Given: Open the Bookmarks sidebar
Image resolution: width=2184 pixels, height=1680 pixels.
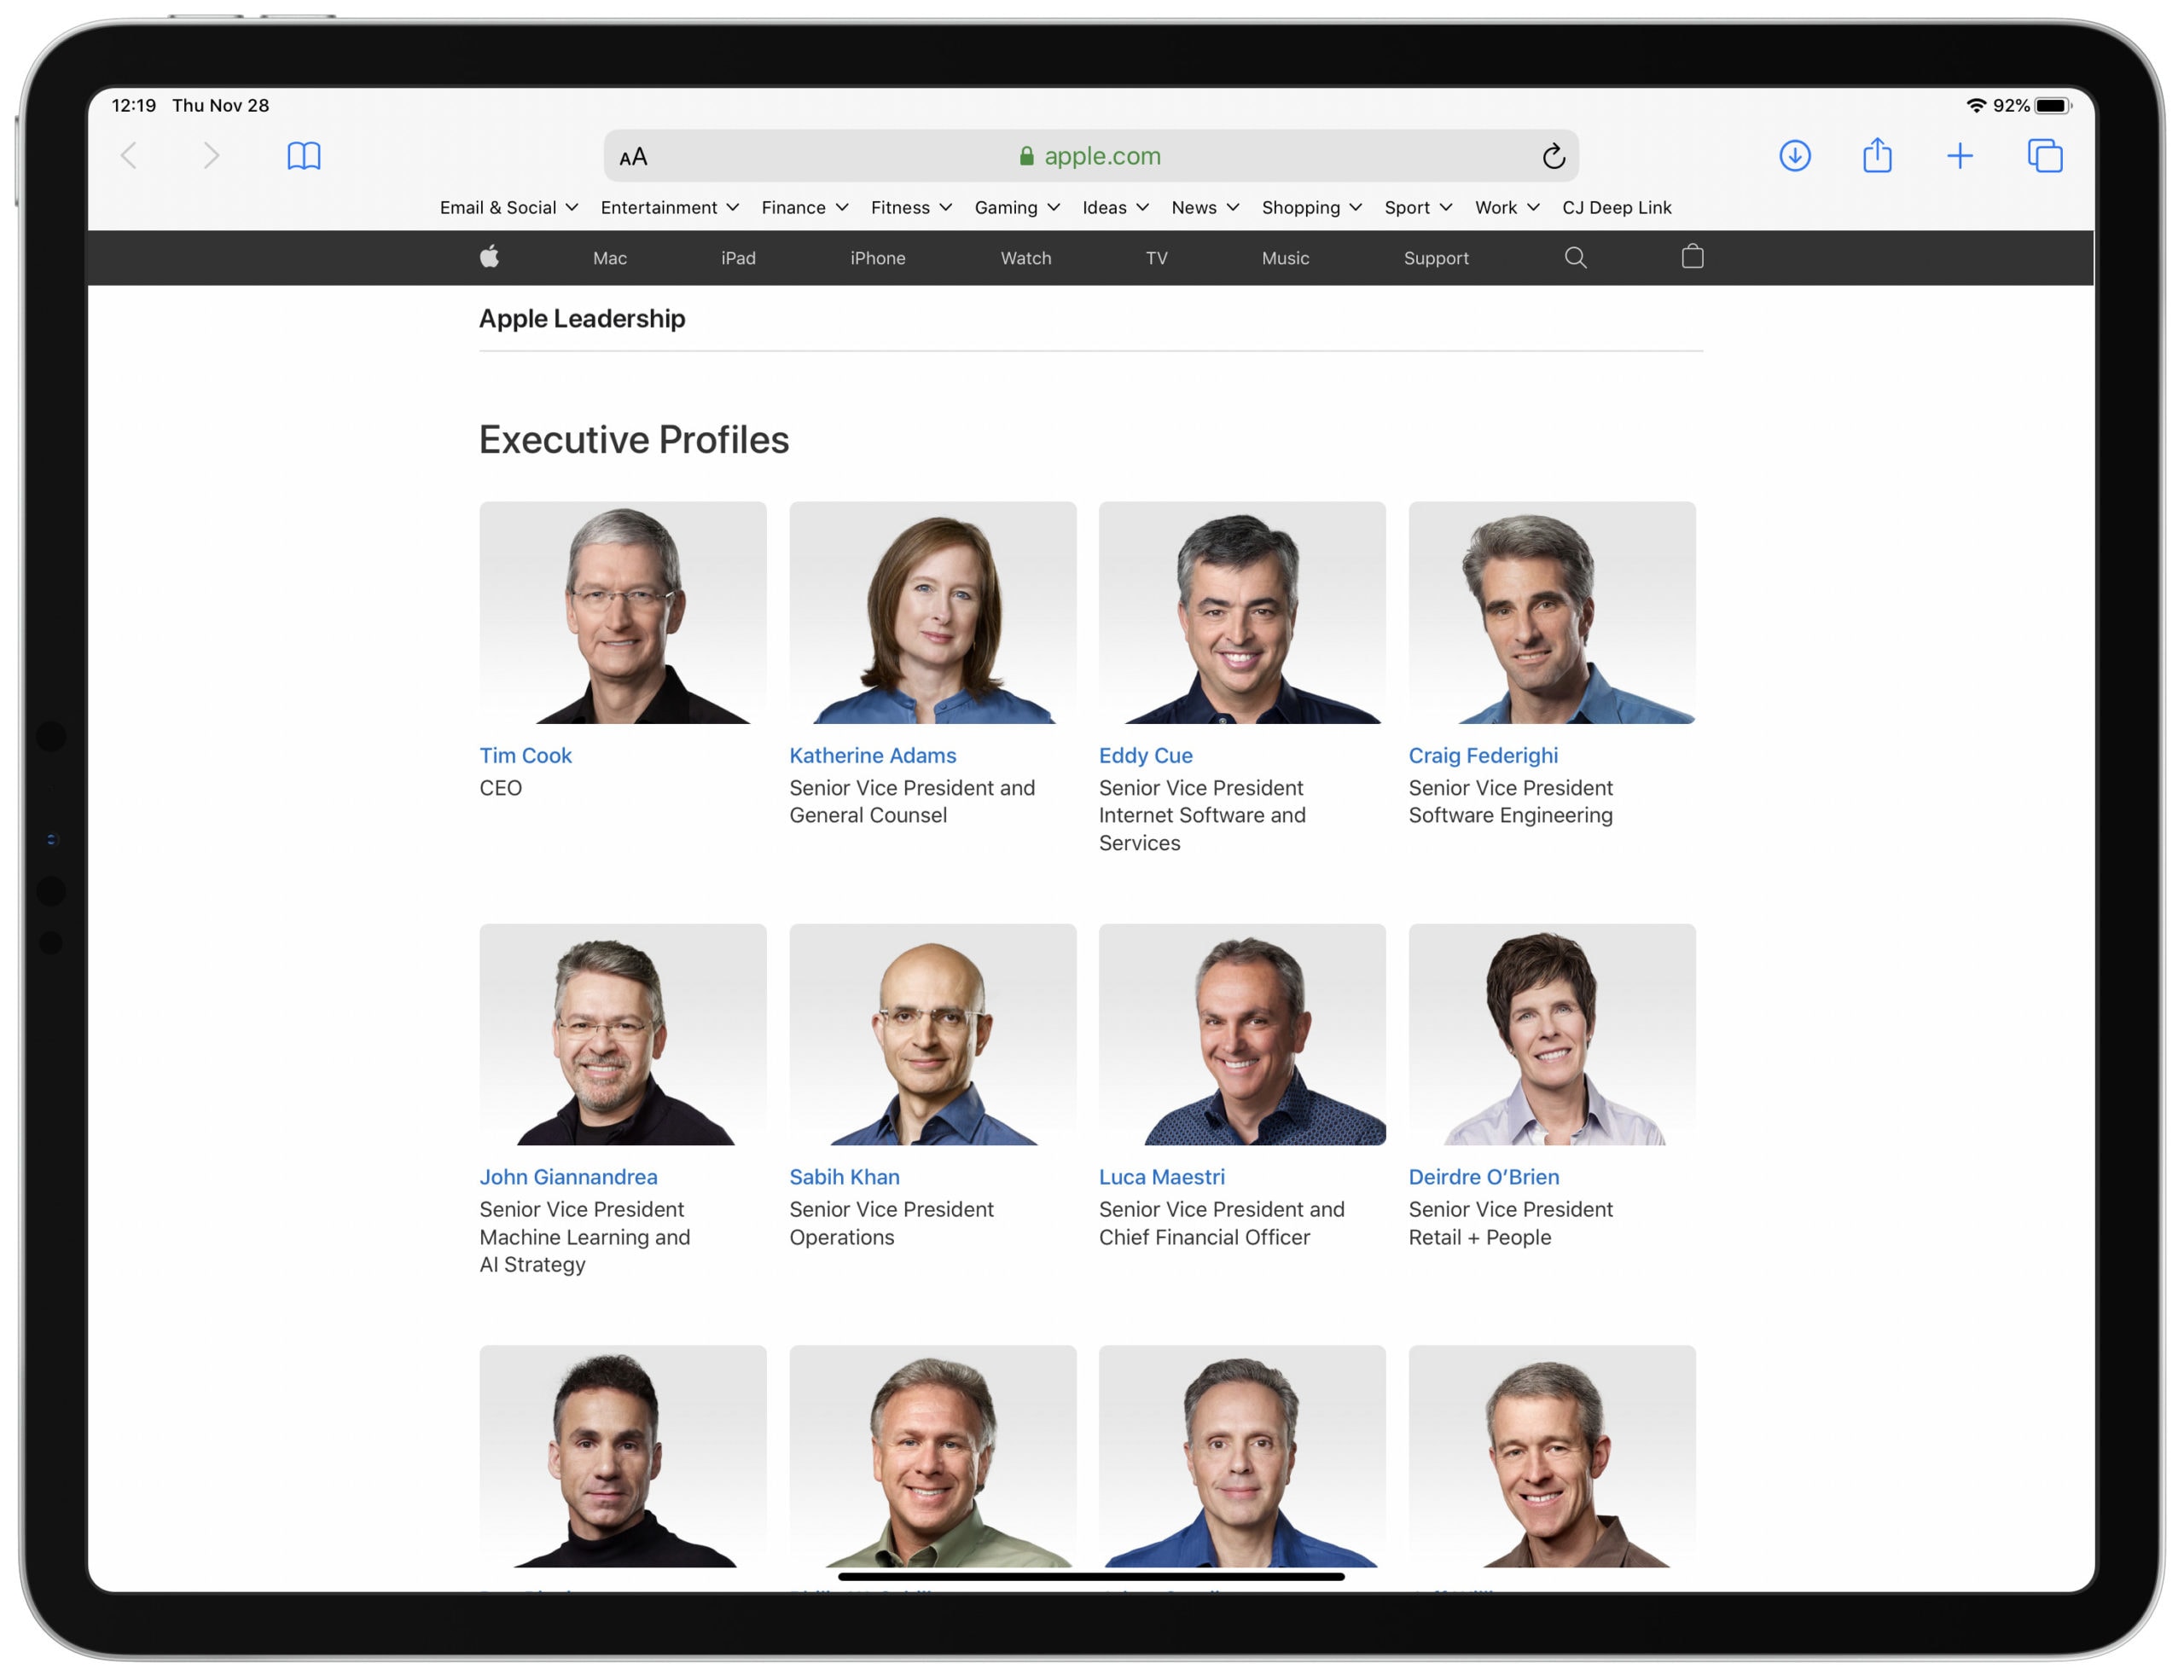Looking at the screenshot, I should click(x=303, y=156).
